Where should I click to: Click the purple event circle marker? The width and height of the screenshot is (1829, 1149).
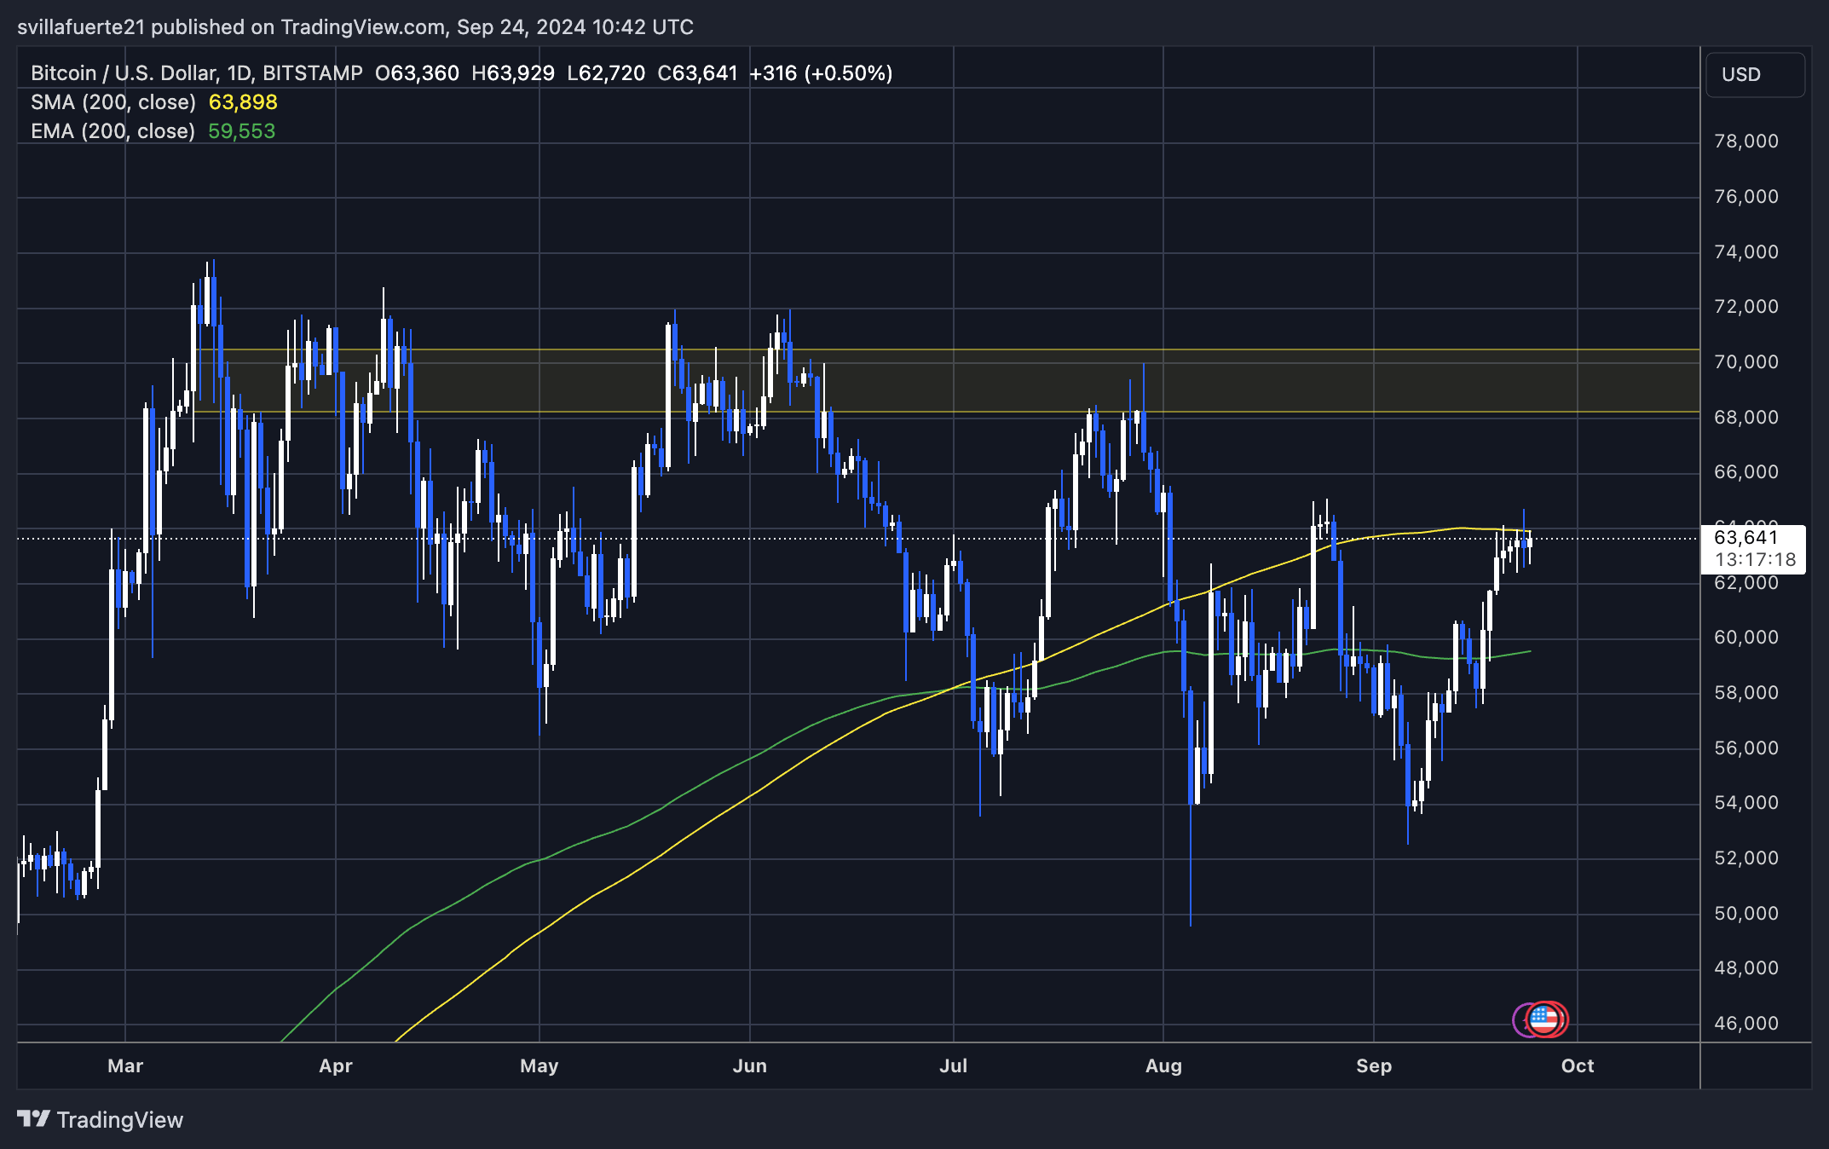(x=1522, y=1017)
